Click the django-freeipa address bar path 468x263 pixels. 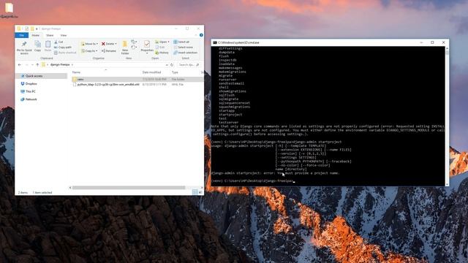(x=60, y=65)
